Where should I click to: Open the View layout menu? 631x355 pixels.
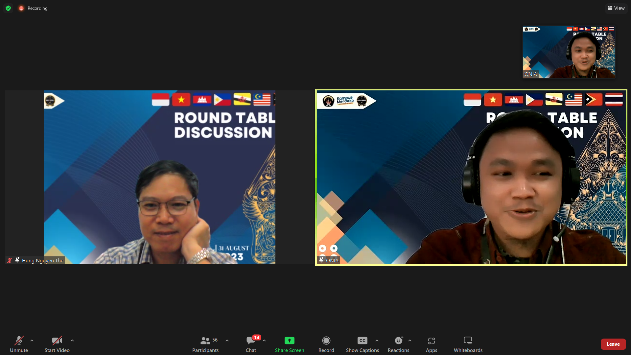[x=616, y=8]
